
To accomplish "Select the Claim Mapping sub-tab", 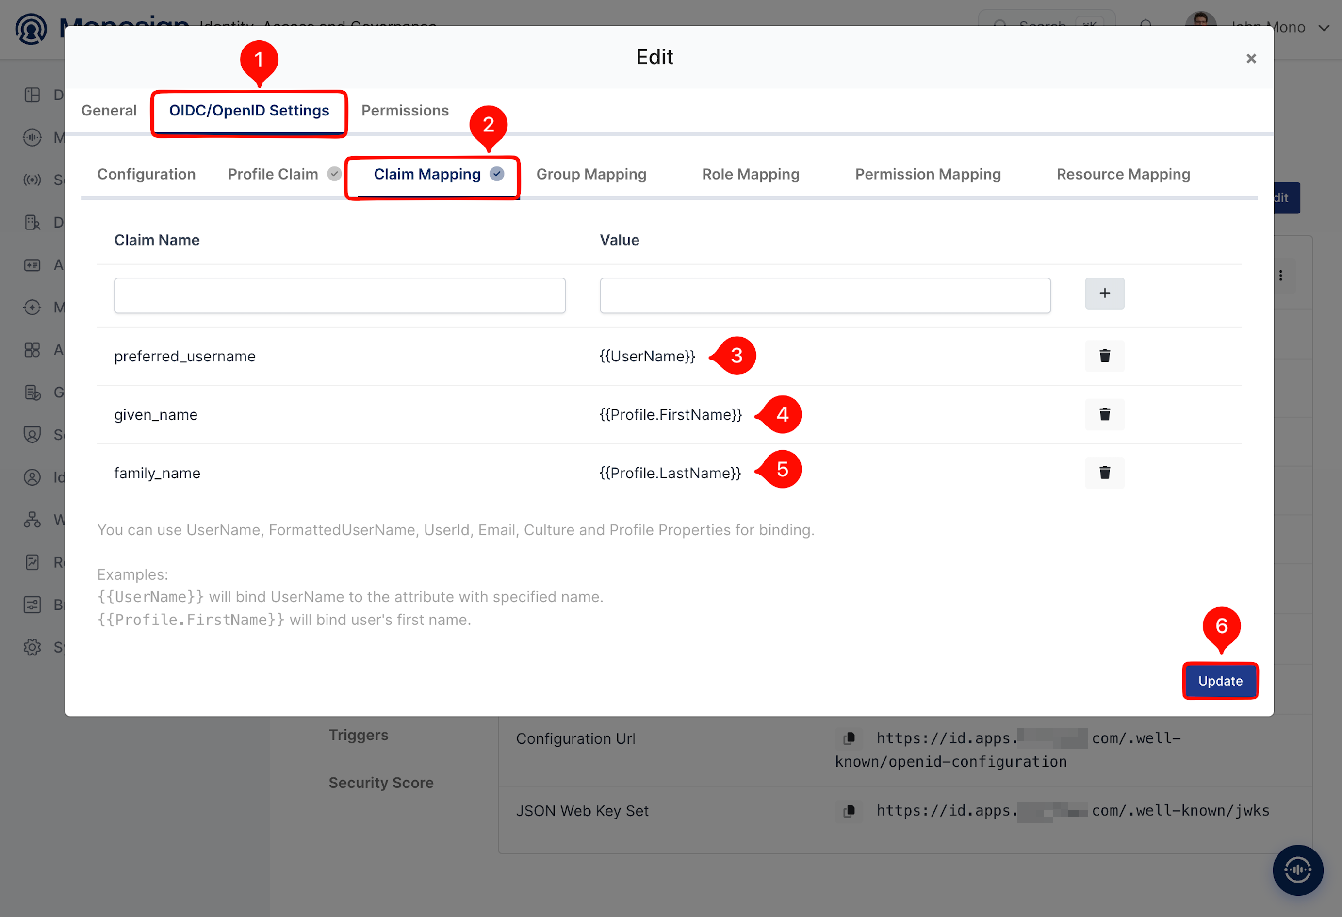I will 438,174.
